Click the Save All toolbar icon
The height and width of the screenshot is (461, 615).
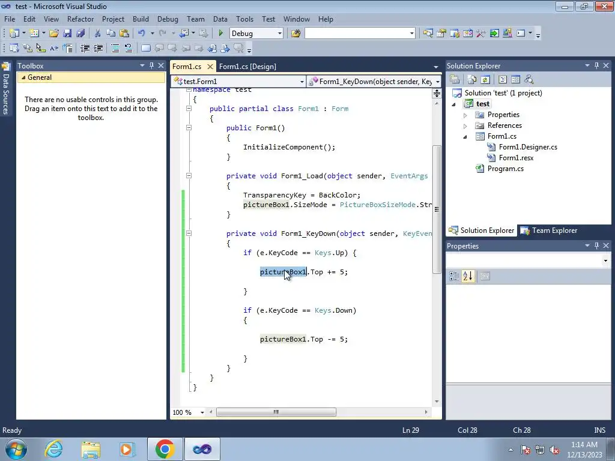(80, 34)
